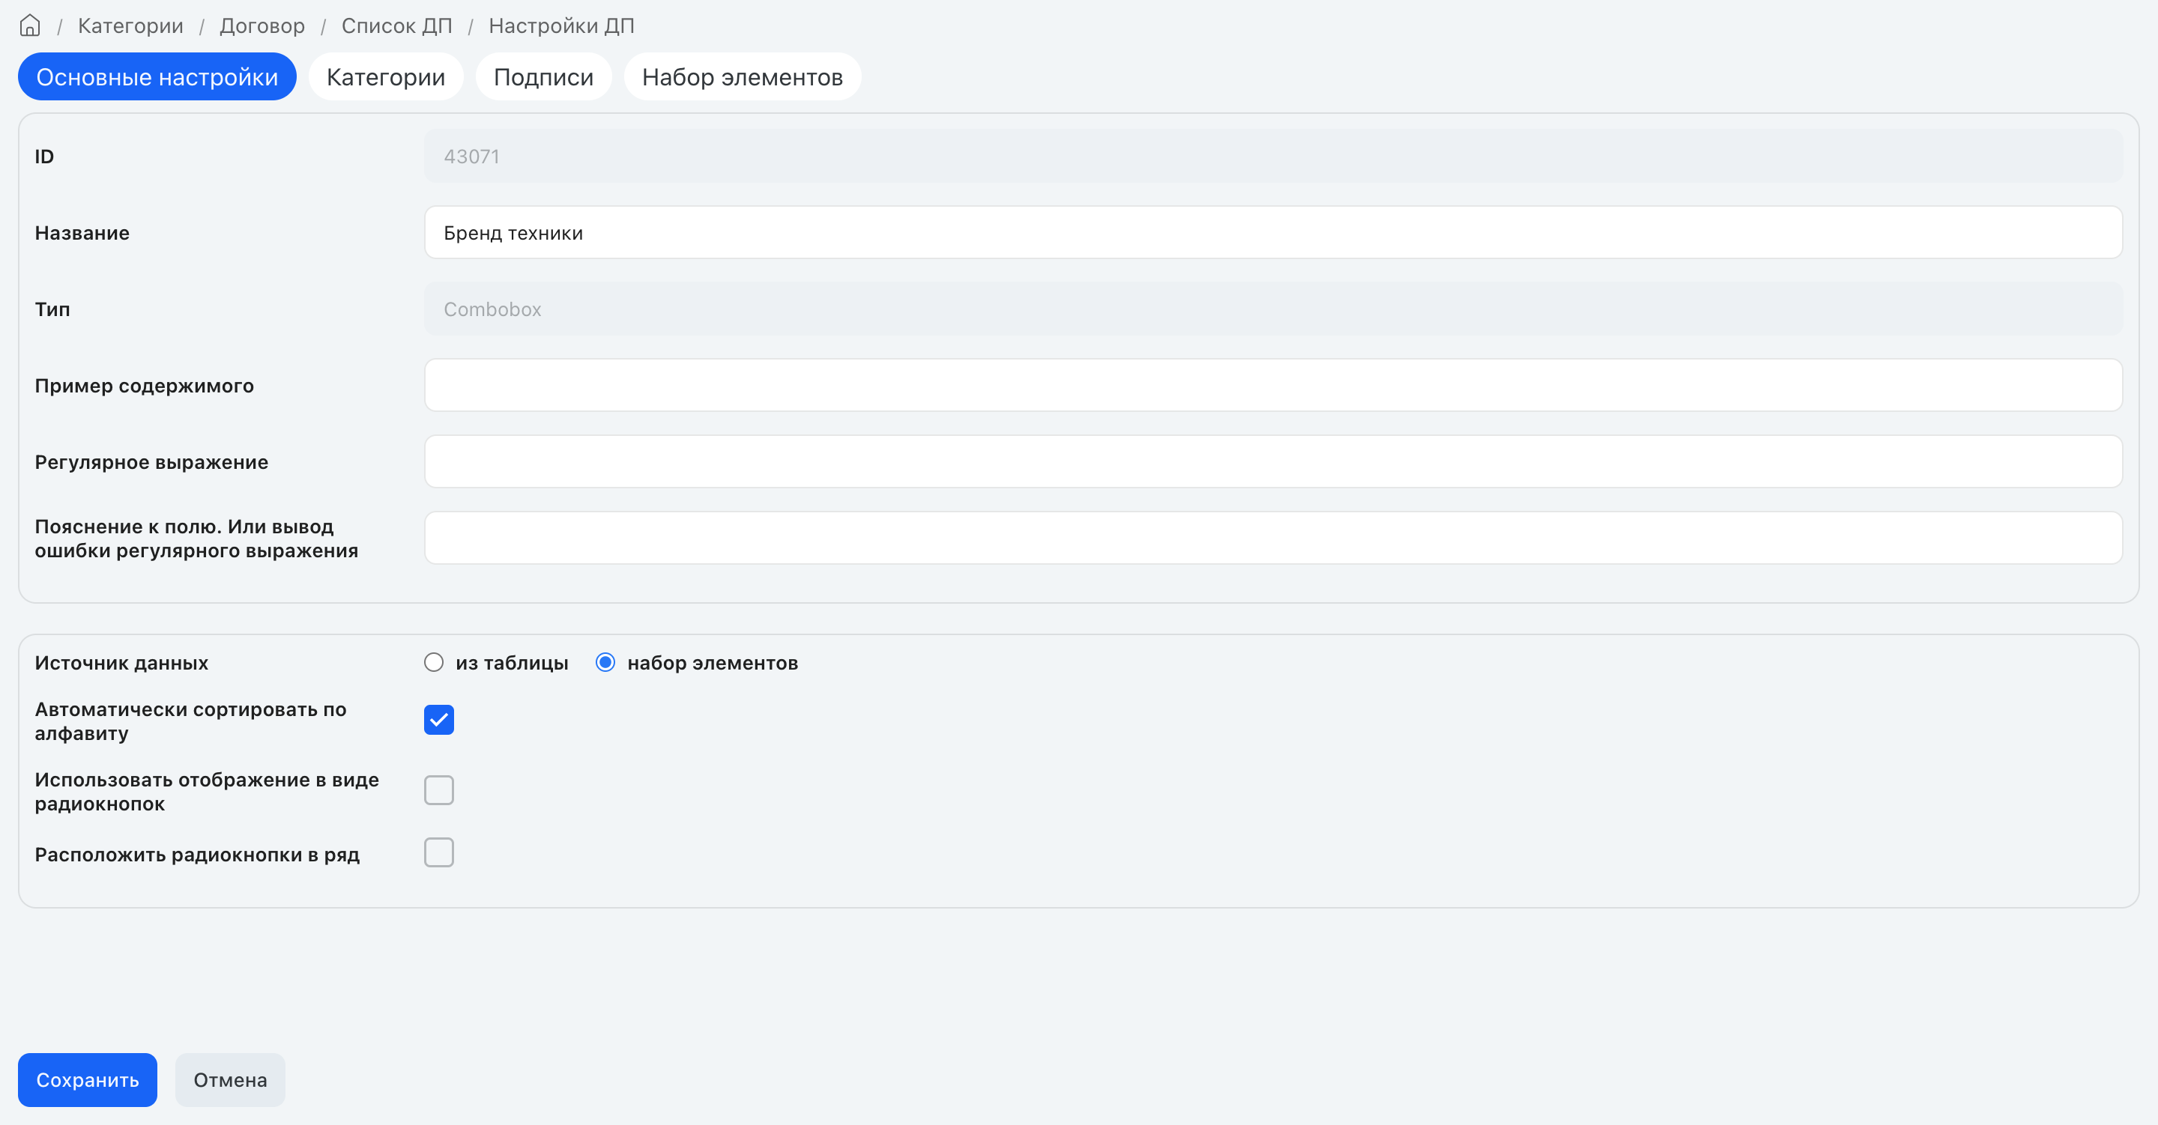Viewport: 2158px width, 1125px height.
Task: Open the Набор элементов tab
Action: (x=743, y=77)
